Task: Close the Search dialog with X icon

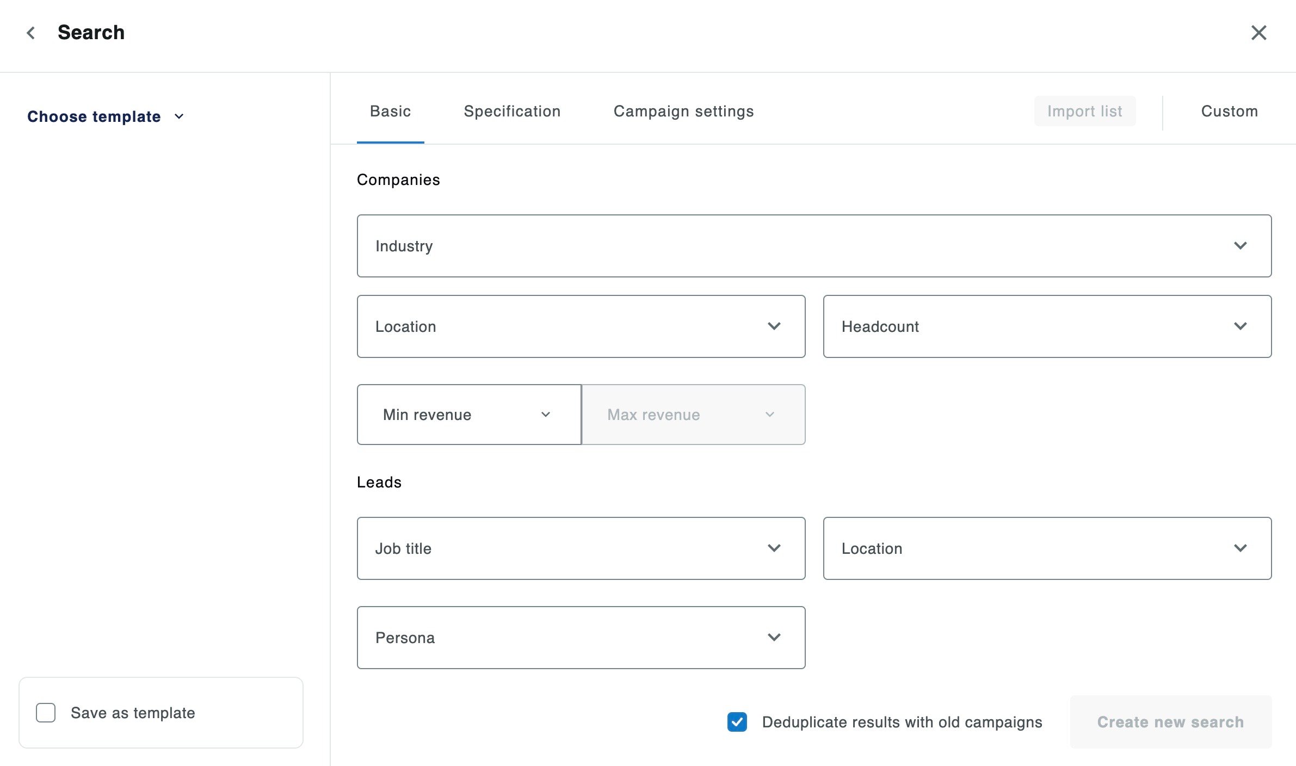Action: (x=1258, y=33)
